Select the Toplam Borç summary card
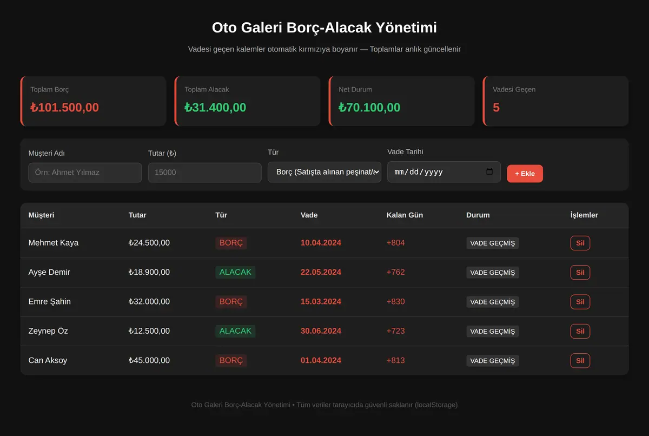 pyautogui.click(x=93, y=101)
